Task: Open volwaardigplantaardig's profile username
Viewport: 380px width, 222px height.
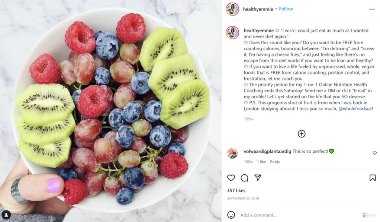Action: [267, 151]
